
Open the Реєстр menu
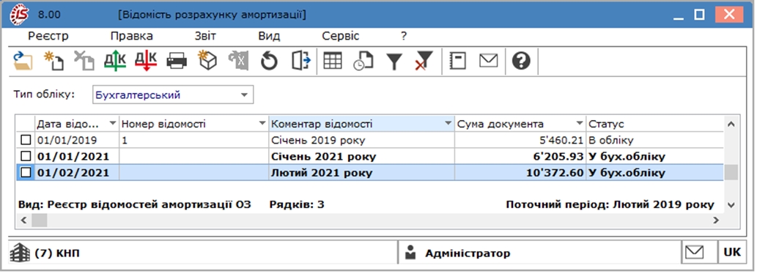tap(48, 36)
